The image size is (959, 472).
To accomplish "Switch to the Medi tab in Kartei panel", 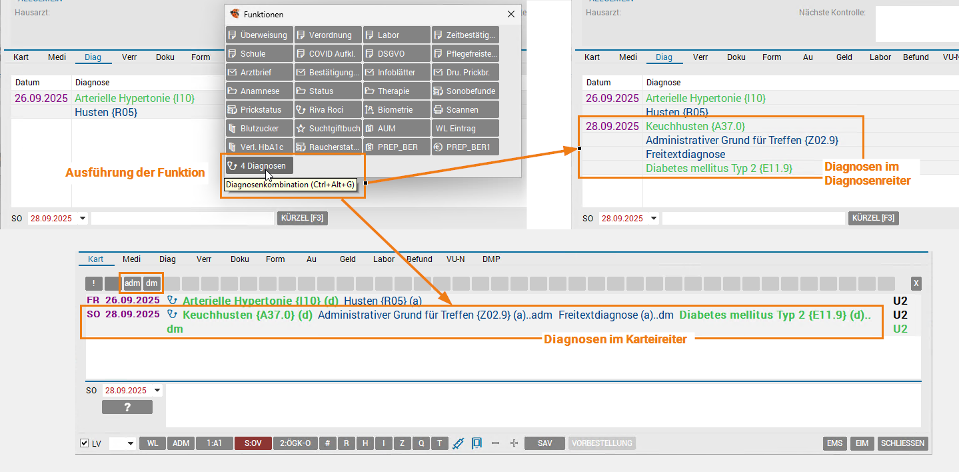I will pyautogui.click(x=131, y=259).
